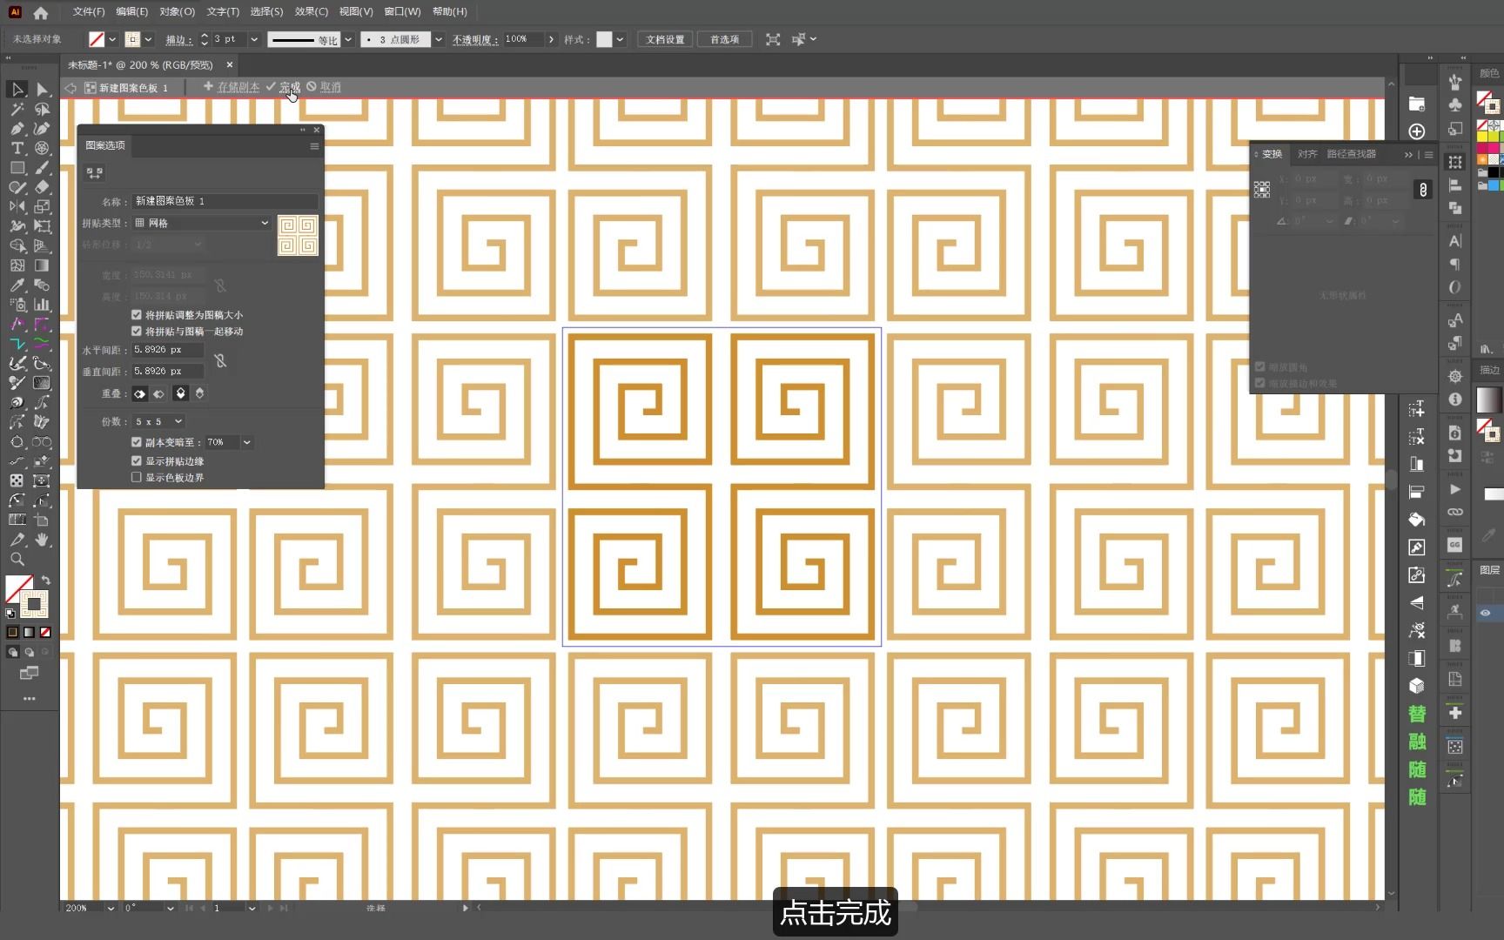The height and width of the screenshot is (940, 1504).
Task: Open the 文件(F) menu
Action: point(89,12)
